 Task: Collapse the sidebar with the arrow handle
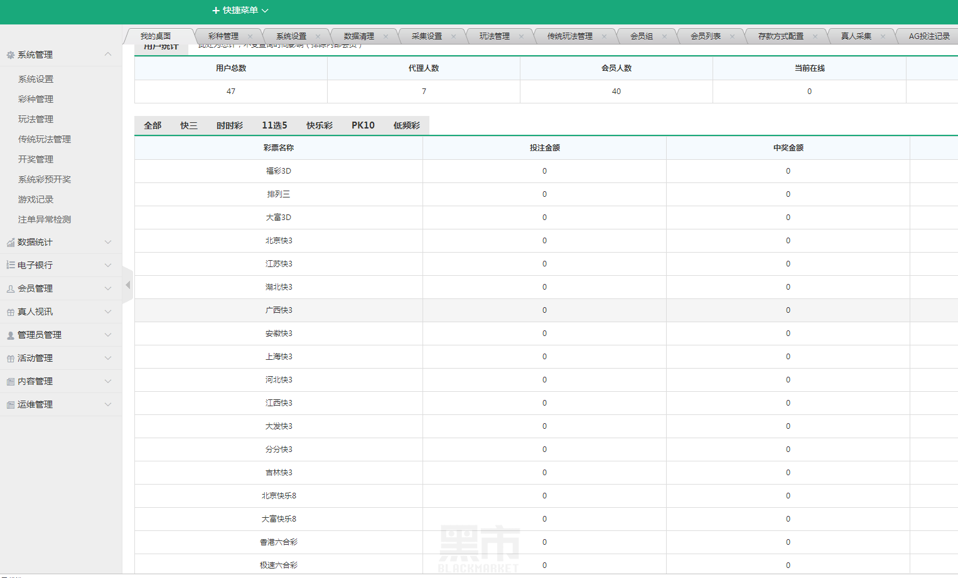coord(127,285)
